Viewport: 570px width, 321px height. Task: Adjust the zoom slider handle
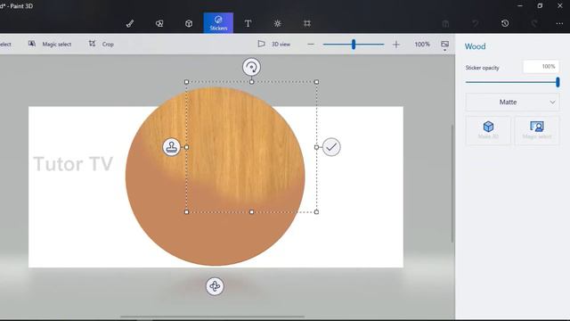[x=354, y=45]
